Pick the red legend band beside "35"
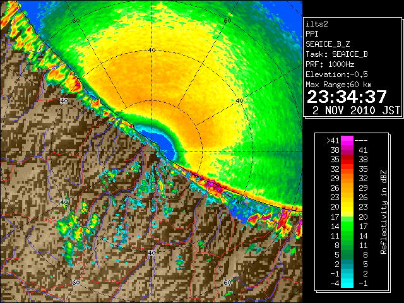This screenshot has height=303, width=404. [347, 160]
